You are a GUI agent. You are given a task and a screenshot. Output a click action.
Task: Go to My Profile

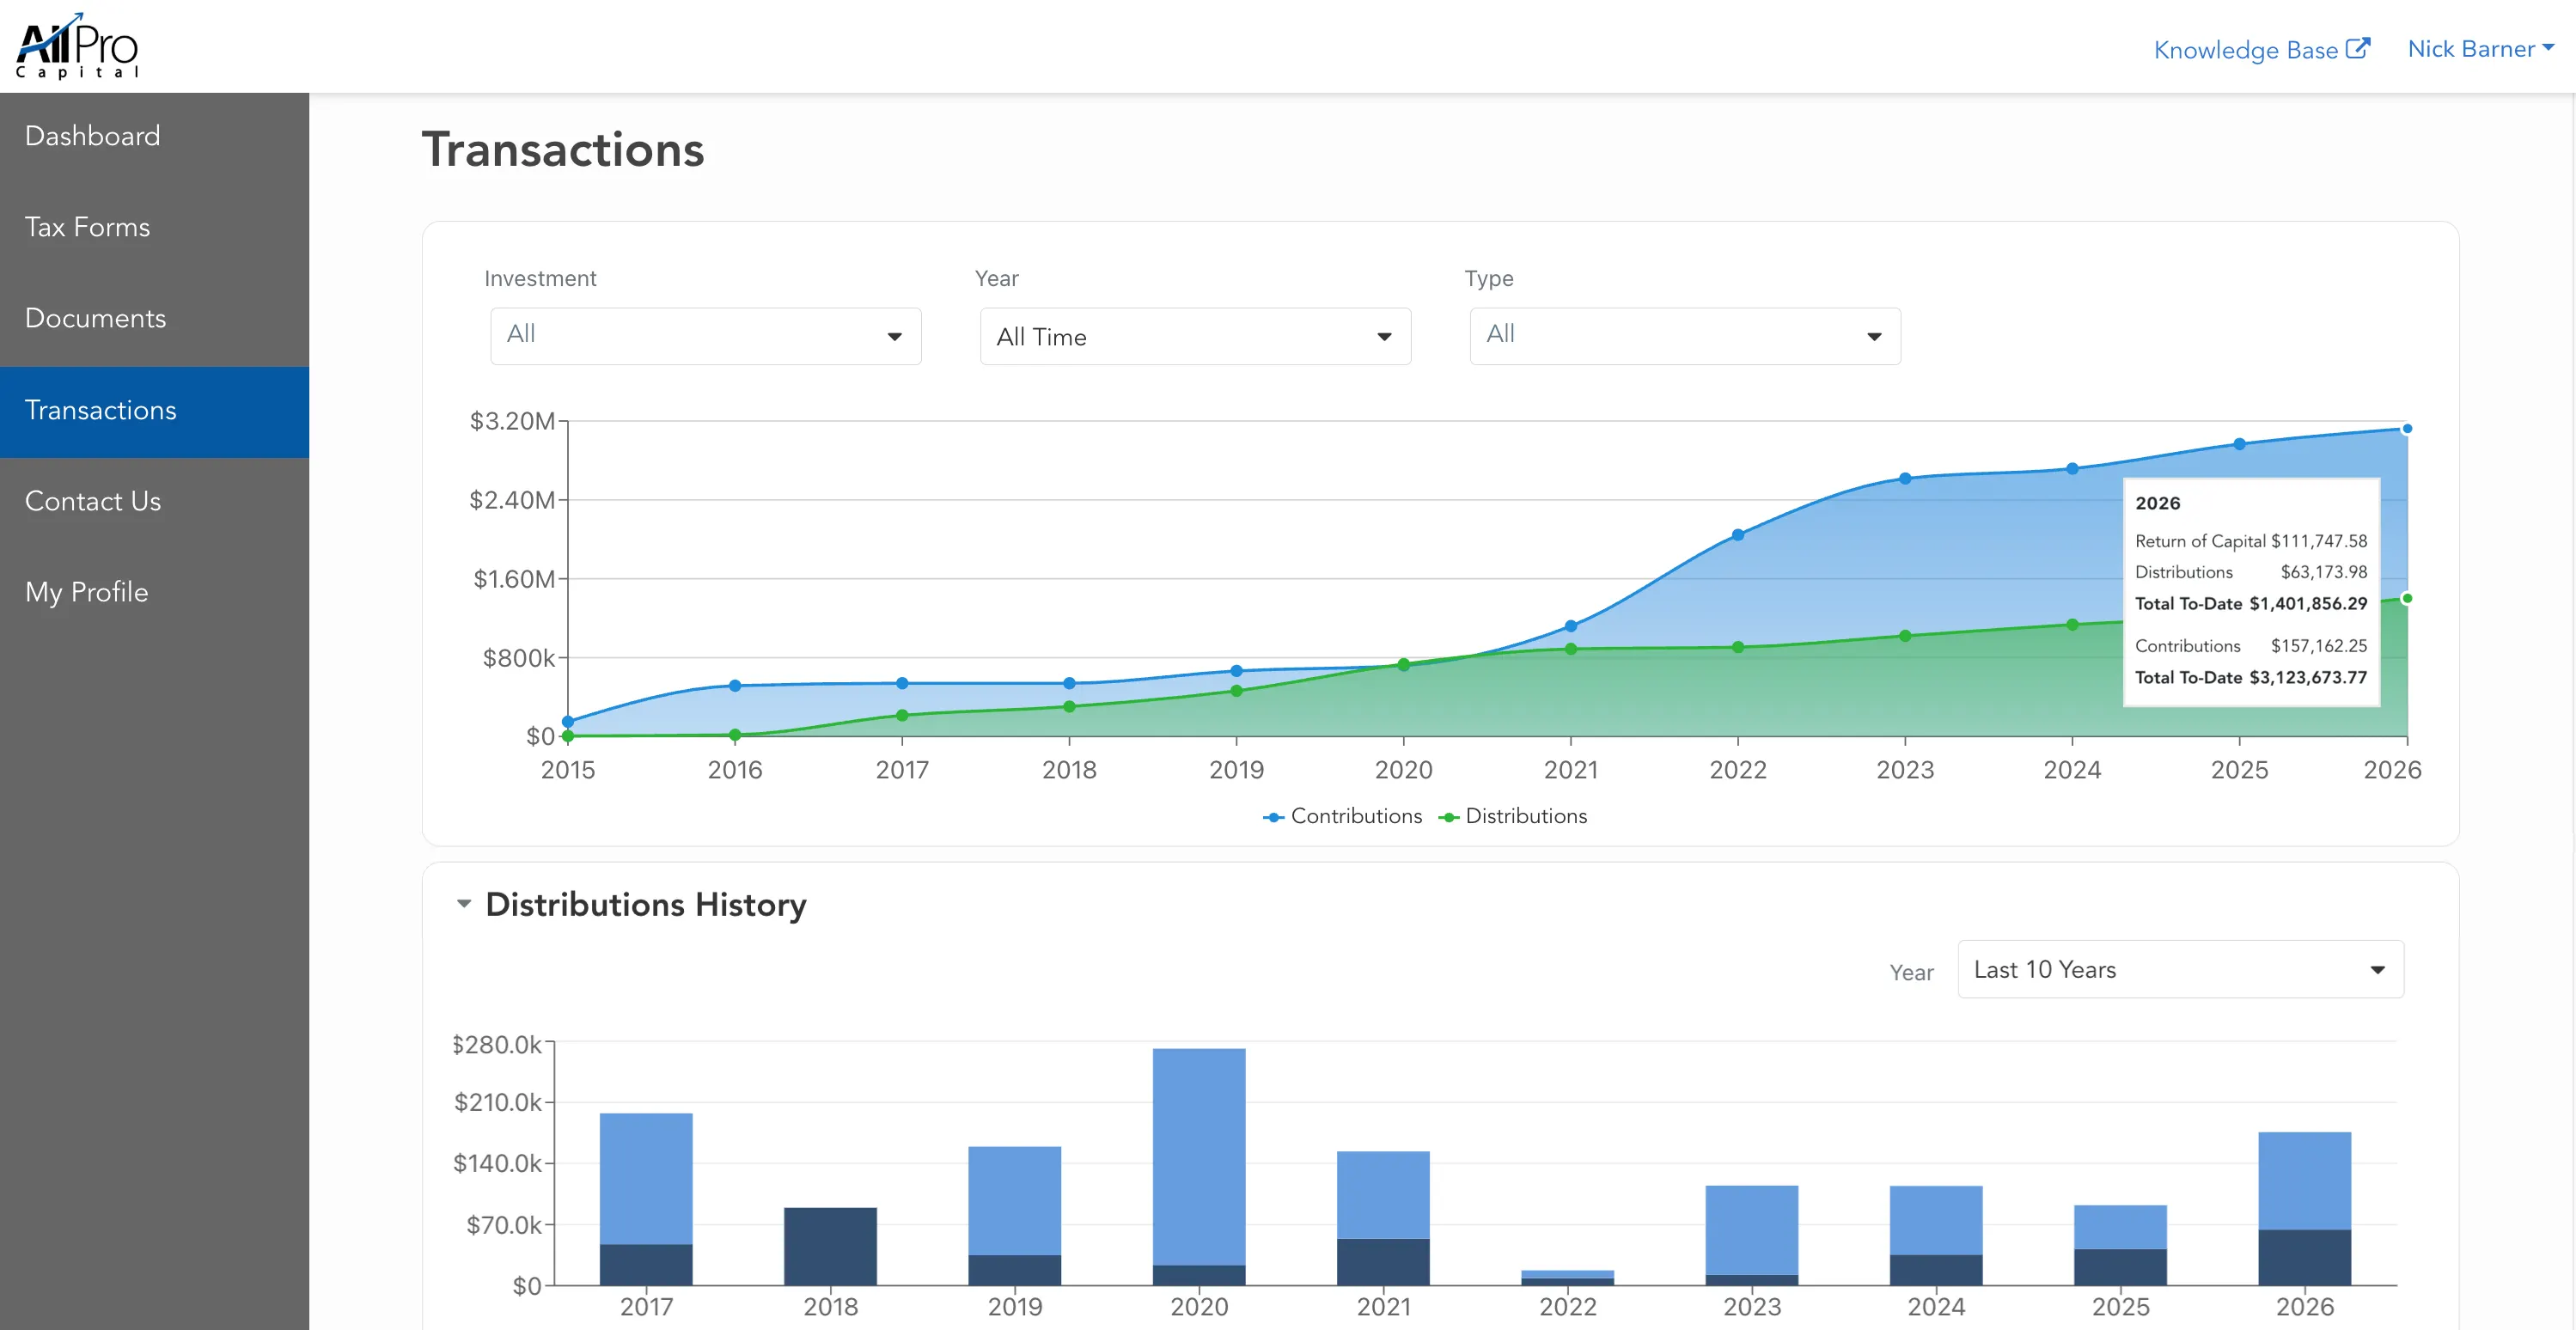(x=154, y=592)
